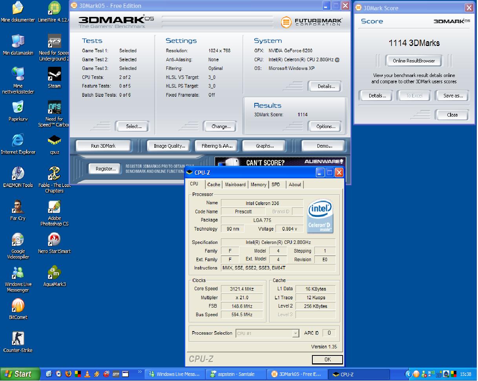Viewport: 478px width, 381px height.
Task: Open the Internet Explorer desktop icon
Action: 18,144
